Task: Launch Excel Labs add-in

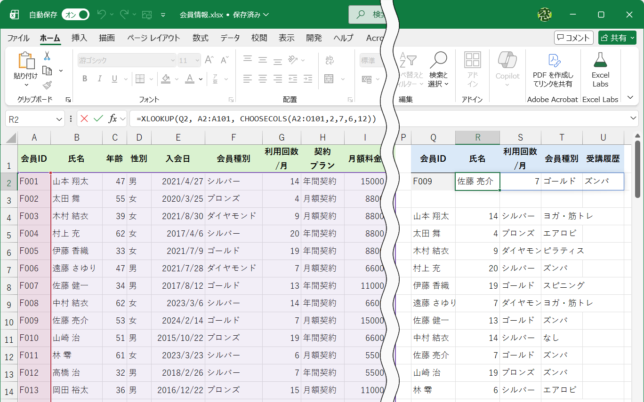Action: 600,69
